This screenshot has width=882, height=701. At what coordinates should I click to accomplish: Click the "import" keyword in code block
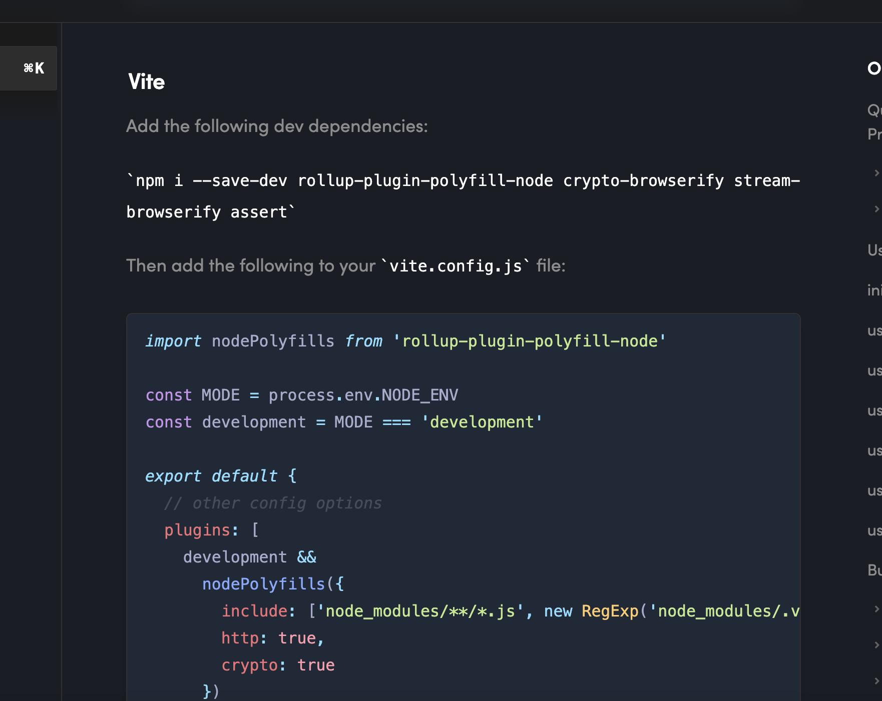click(173, 341)
